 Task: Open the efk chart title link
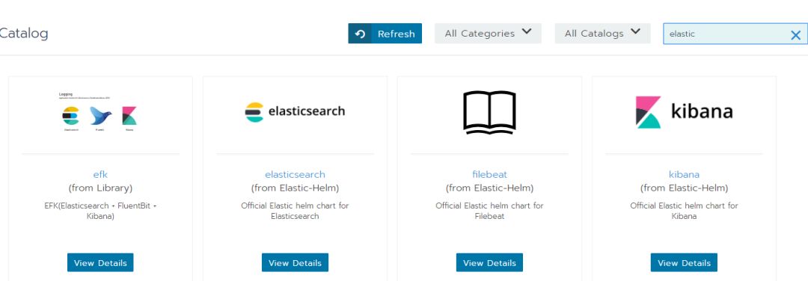click(x=100, y=174)
